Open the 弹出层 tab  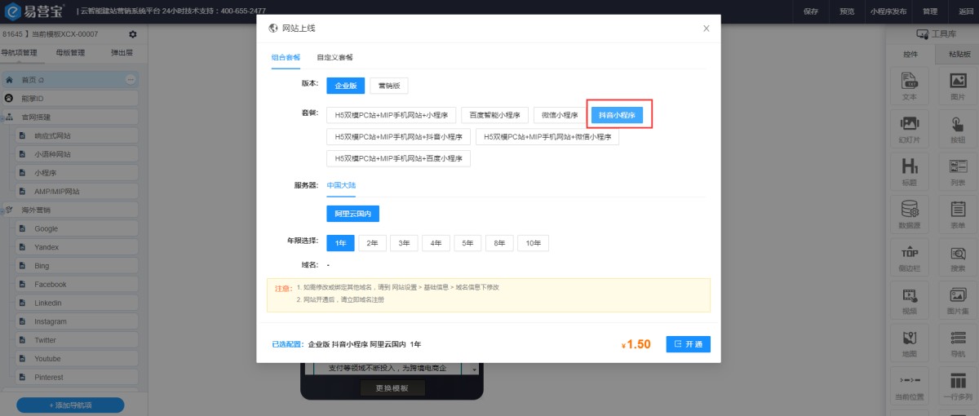click(122, 52)
